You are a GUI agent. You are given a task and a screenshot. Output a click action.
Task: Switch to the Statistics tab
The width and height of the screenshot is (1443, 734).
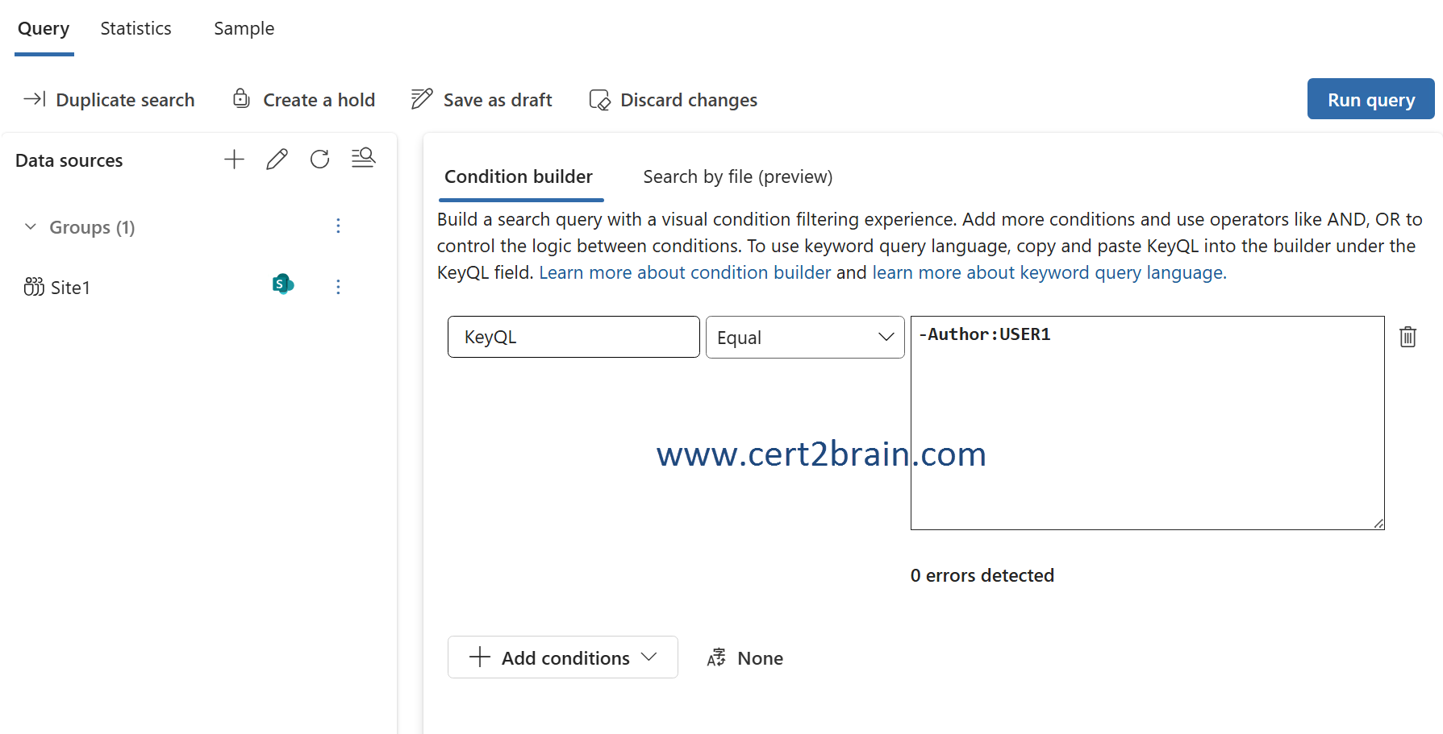click(x=136, y=29)
